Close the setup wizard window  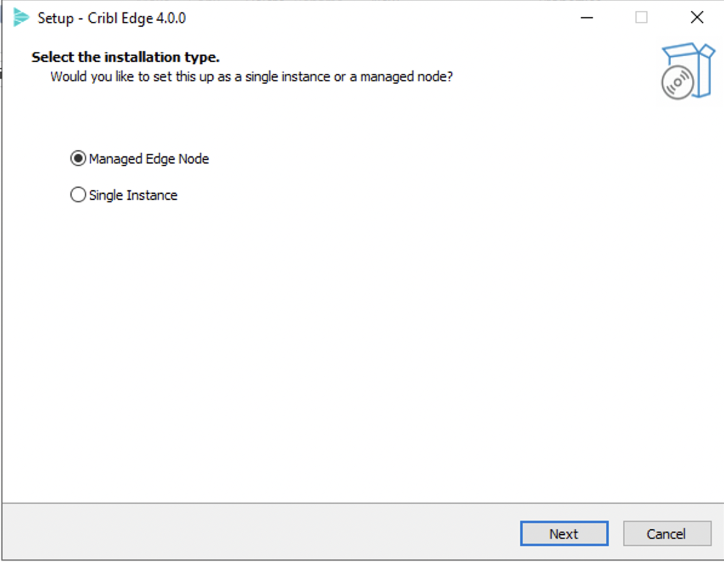pos(696,18)
